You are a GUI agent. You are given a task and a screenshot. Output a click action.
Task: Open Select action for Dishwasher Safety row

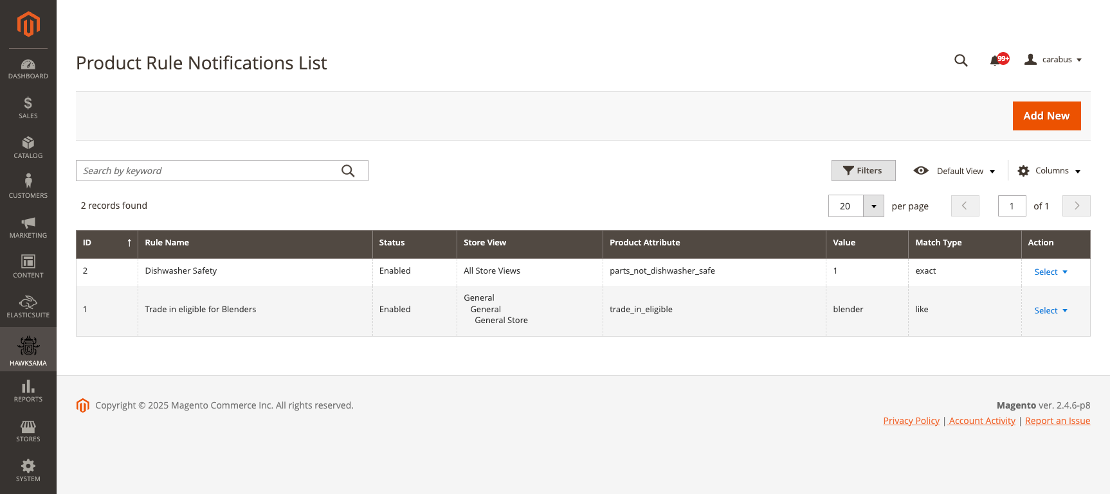(x=1051, y=272)
